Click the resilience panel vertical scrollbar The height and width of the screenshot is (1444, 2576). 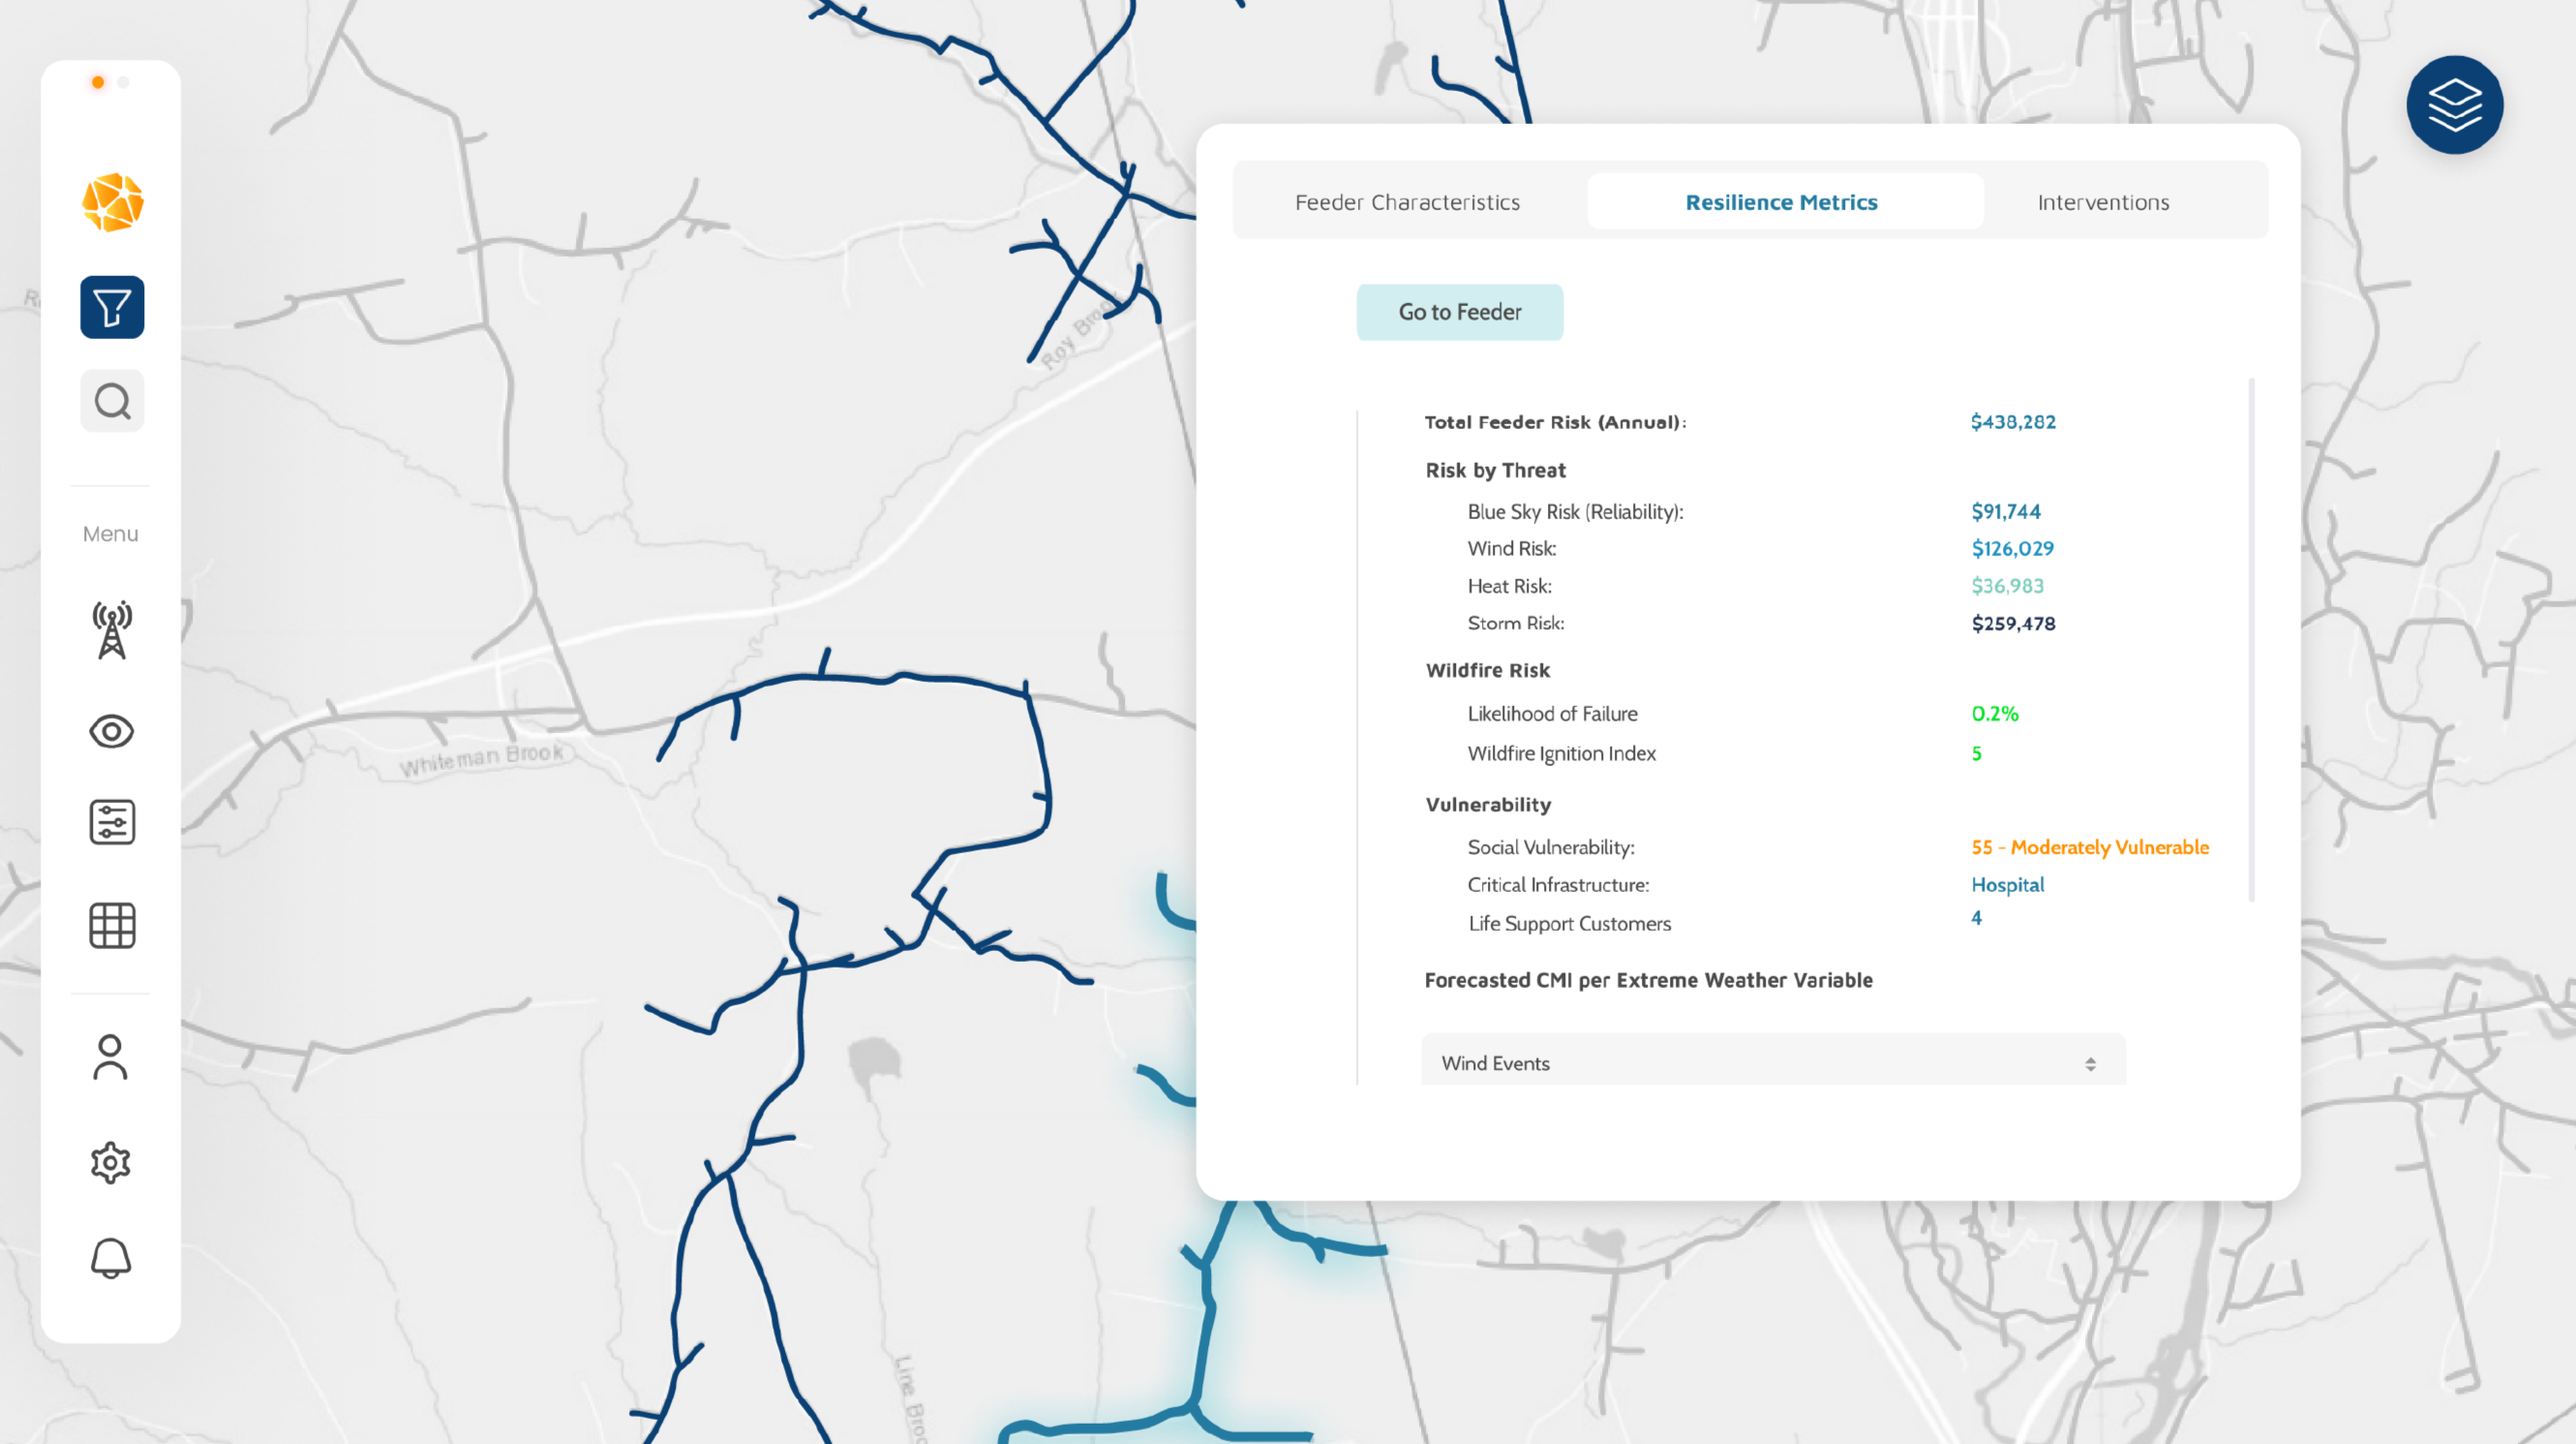(2251, 640)
